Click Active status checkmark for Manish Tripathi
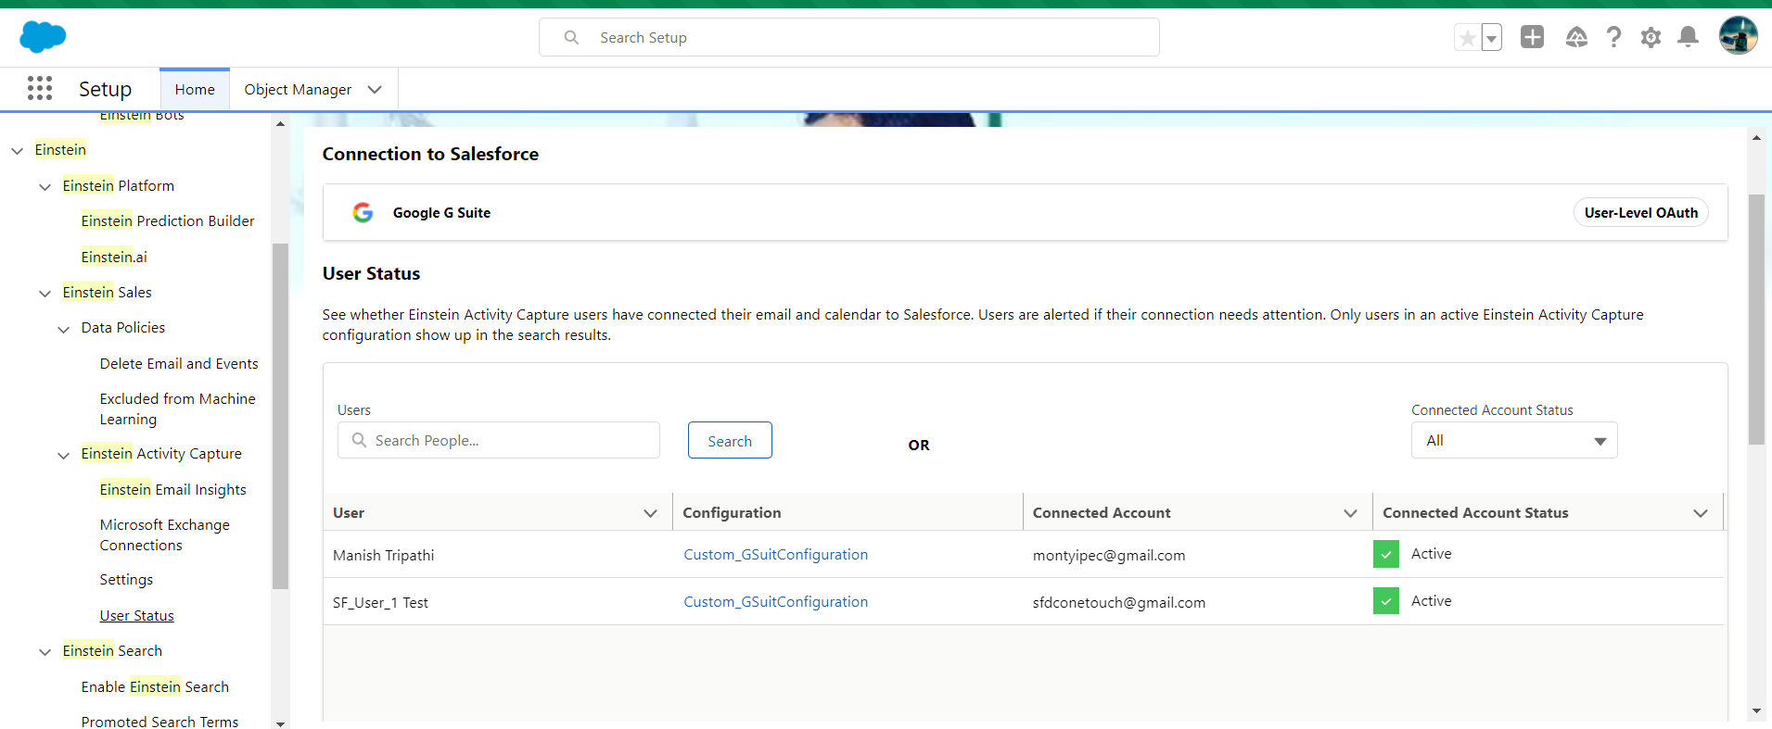Screen dimensions: 1772x729 [x=1385, y=554]
